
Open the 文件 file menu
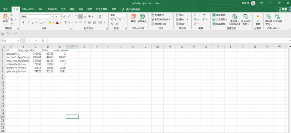pos(5,9)
